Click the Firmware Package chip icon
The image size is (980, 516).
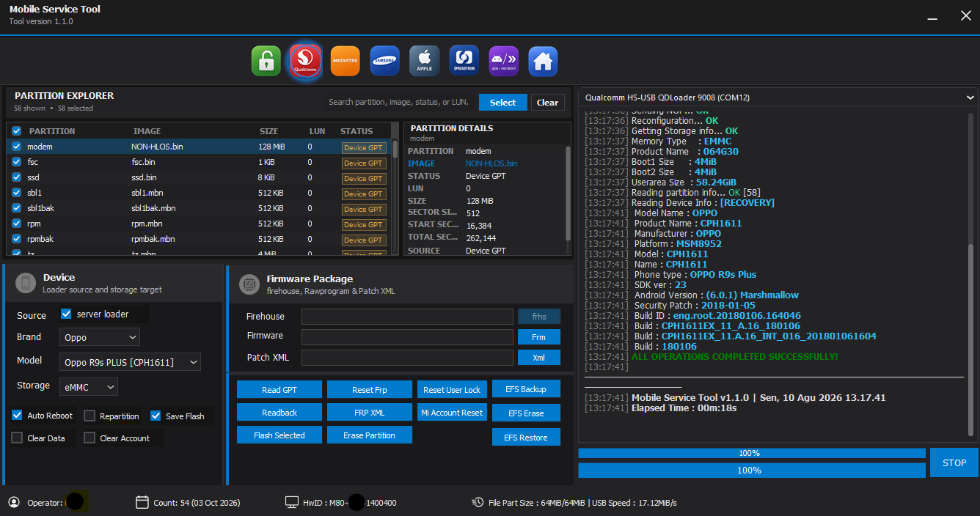[x=249, y=284]
